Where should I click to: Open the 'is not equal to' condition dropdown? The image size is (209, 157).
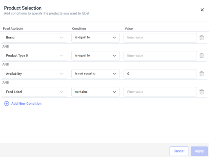[x=96, y=74]
